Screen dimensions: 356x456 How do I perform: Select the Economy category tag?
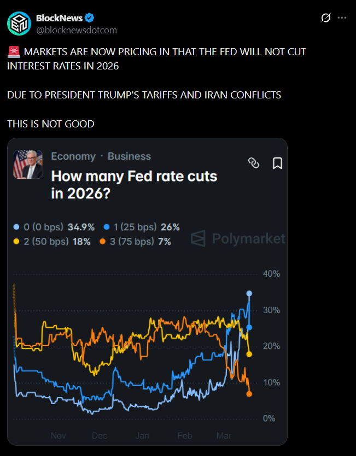coord(73,156)
